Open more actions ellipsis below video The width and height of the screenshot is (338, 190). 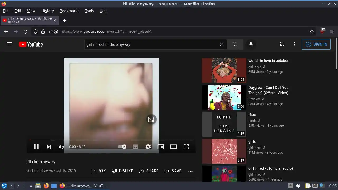click(190, 171)
